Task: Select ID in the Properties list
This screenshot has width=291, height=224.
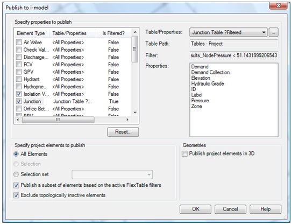Action: coord(194,89)
